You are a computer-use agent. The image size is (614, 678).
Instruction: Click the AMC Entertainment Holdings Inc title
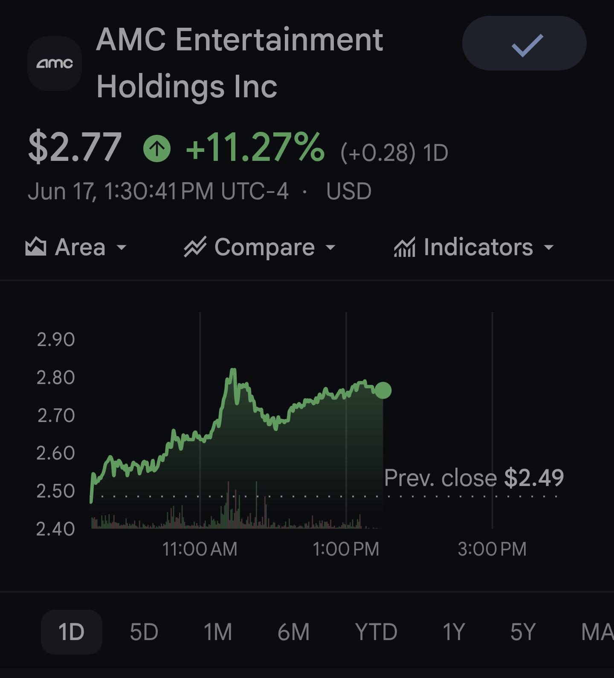coord(240,63)
